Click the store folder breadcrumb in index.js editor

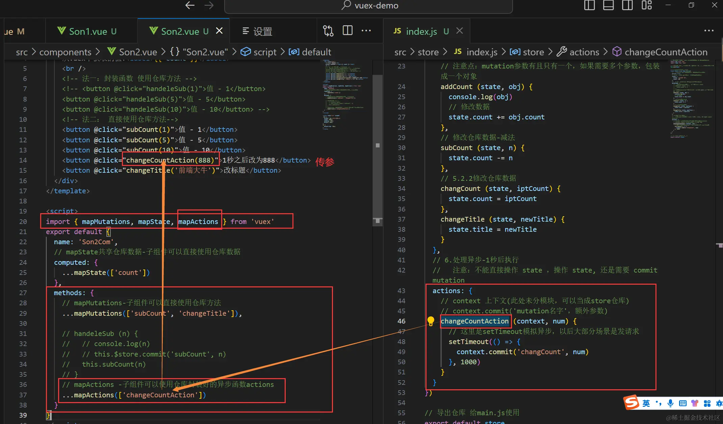pos(428,52)
